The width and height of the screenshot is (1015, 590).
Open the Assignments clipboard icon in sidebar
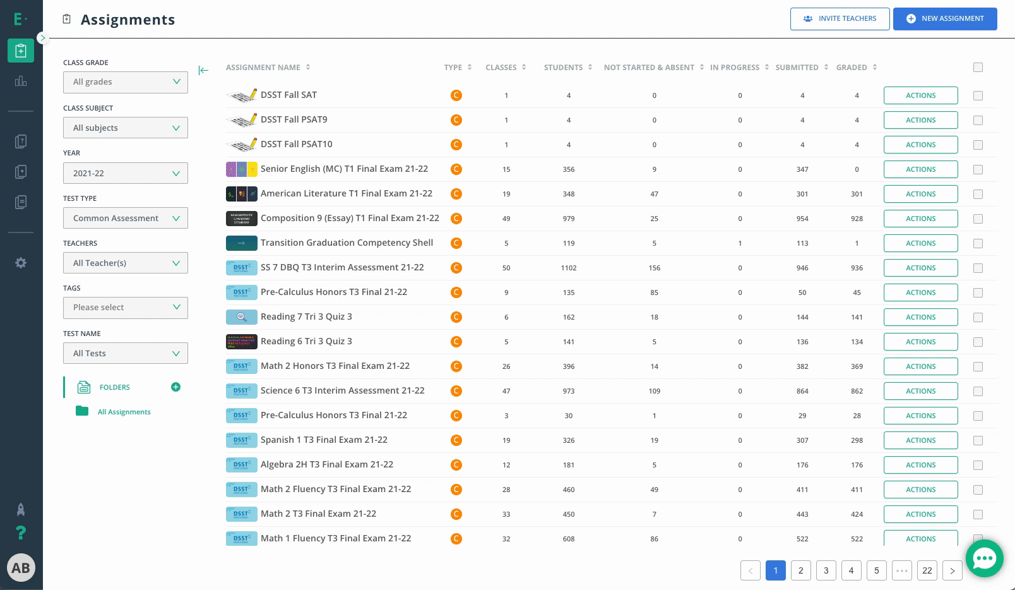pos(21,51)
